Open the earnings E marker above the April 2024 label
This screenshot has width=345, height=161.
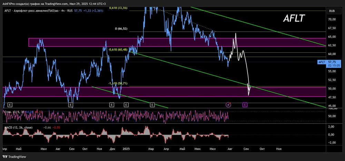click(x=10, y=105)
